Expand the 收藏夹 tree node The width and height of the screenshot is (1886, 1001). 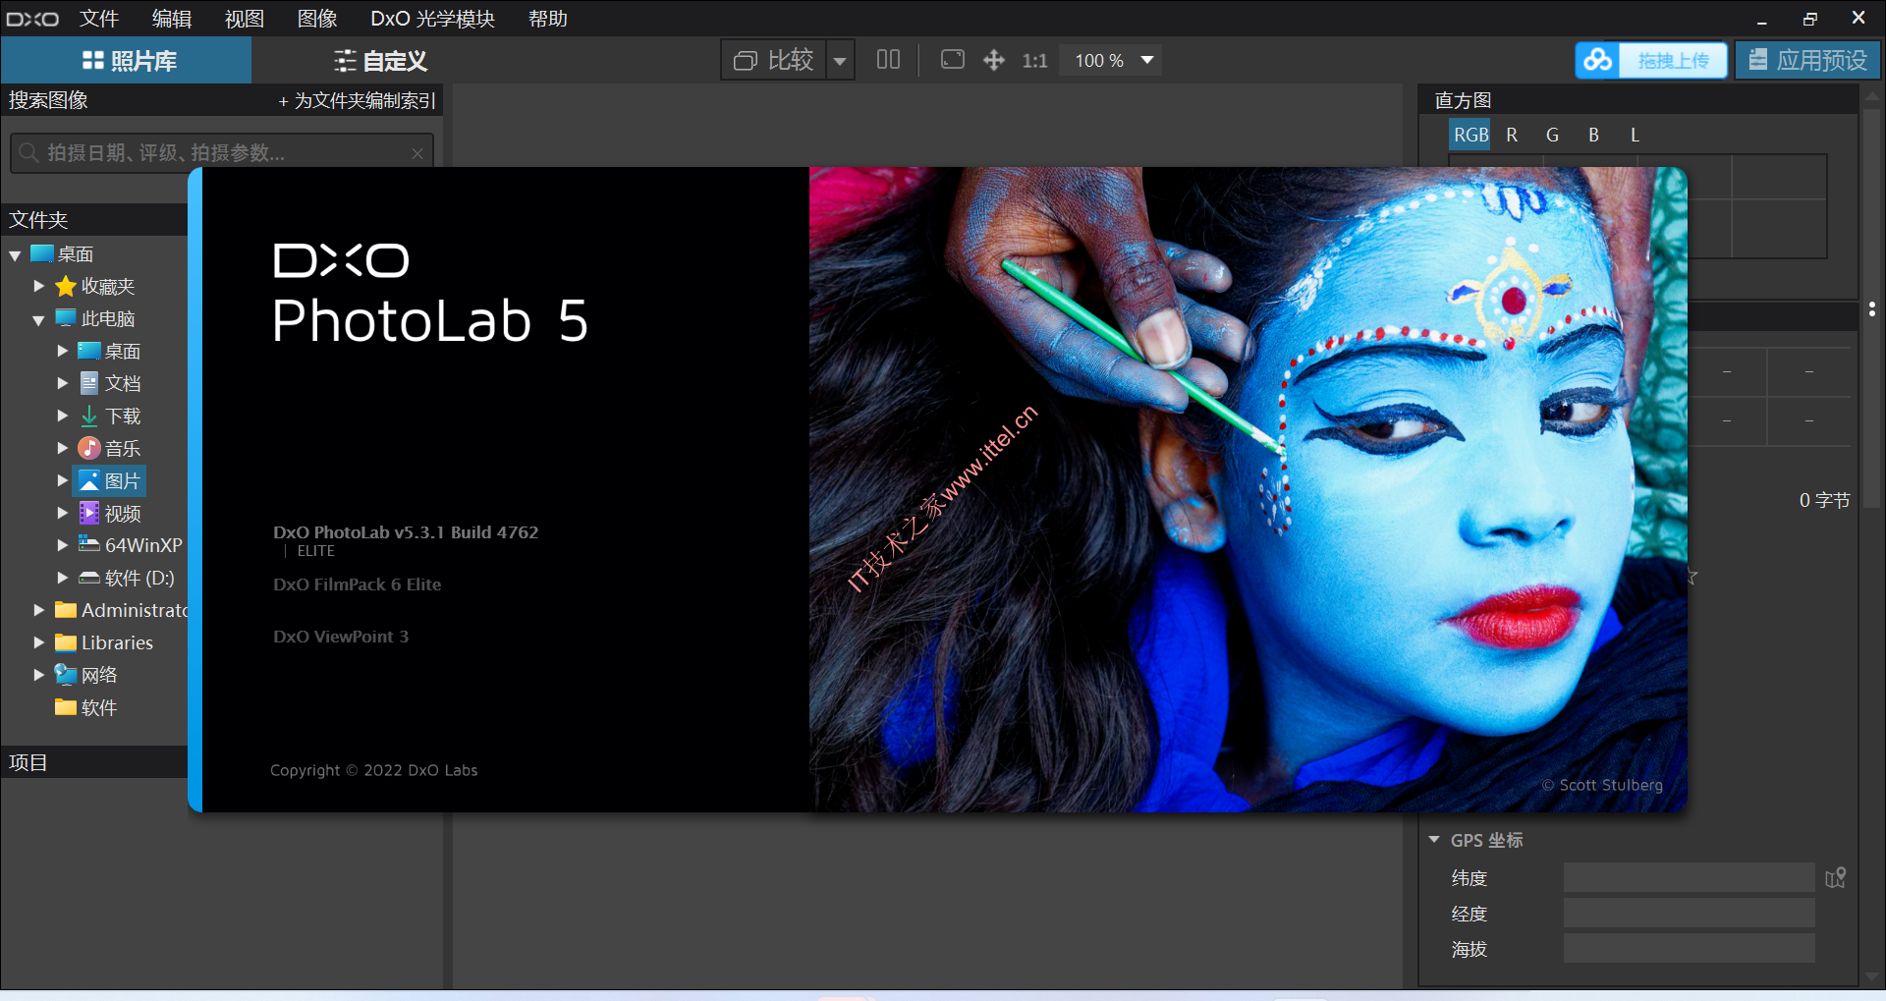coord(39,286)
